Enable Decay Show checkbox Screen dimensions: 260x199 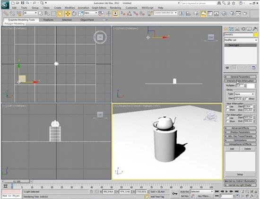pos(247,99)
